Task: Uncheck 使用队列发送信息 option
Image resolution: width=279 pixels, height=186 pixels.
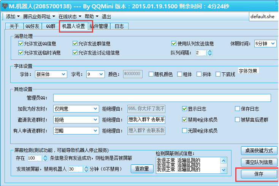Action: [174, 44]
